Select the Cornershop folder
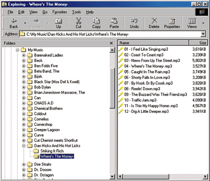The image size is (210, 181). click(x=43, y=125)
